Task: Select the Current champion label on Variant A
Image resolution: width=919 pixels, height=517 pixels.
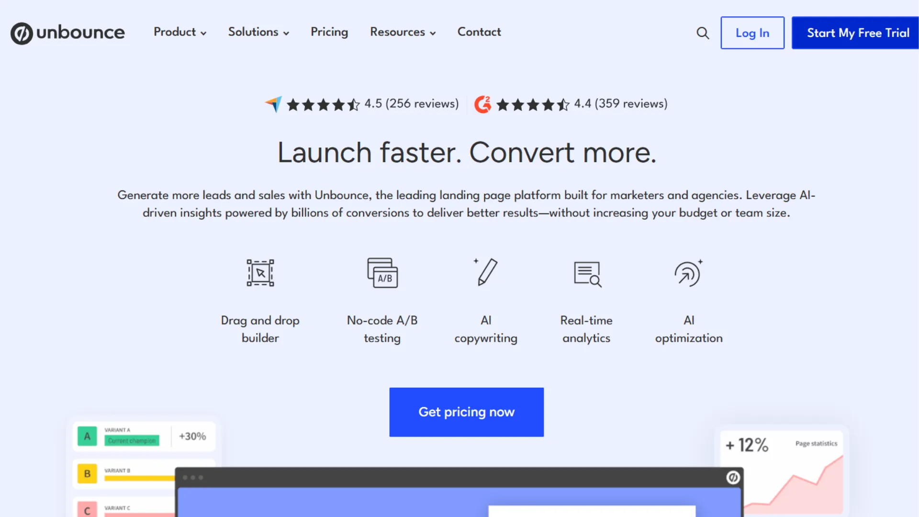Action: click(131, 440)
